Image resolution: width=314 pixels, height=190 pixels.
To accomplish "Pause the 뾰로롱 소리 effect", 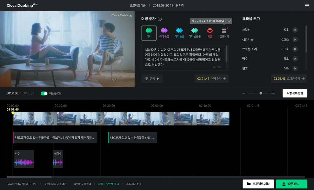I will point(295,49).
